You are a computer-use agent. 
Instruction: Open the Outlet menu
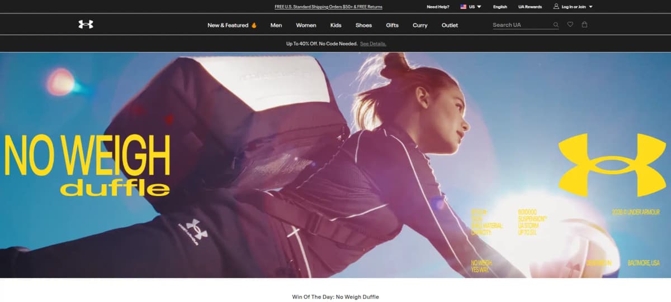(450, 25)
